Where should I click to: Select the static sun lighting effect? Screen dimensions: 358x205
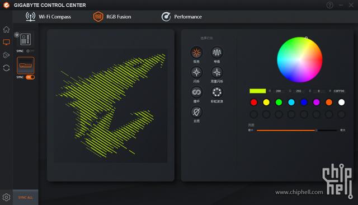tap(196, 53)
